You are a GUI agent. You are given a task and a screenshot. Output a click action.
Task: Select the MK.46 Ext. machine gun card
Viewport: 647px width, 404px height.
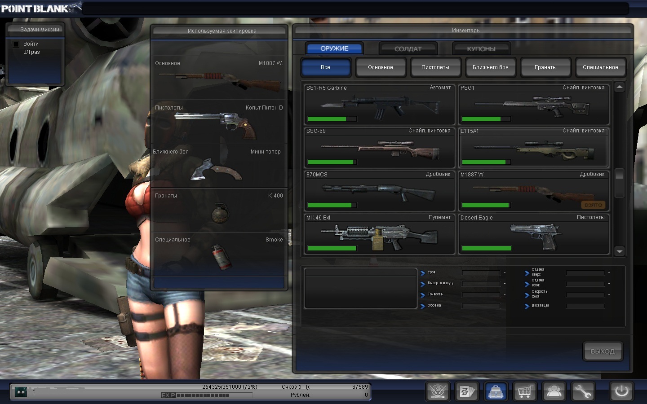tap(379, 234)
